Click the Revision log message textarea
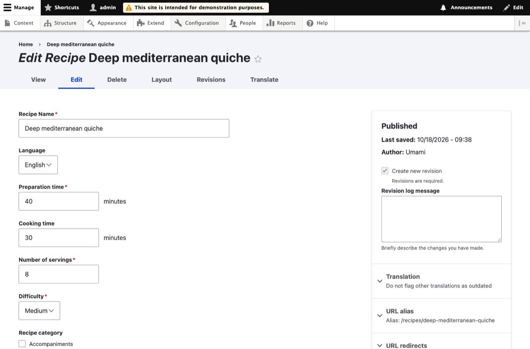Screen dimensions: 530x349 [x=442, y=219]
